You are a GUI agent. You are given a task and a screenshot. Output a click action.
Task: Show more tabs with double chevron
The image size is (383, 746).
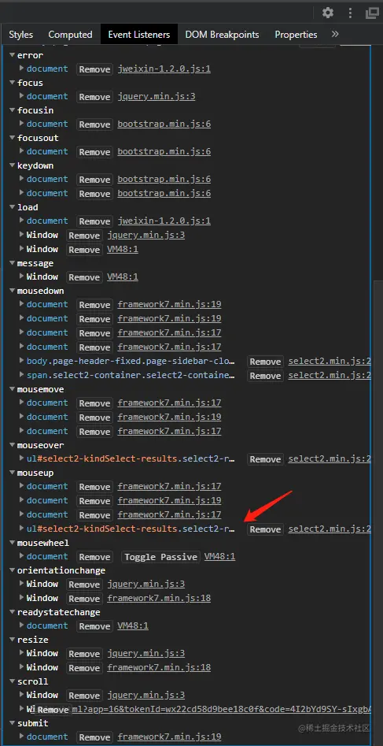click(335, 34)
